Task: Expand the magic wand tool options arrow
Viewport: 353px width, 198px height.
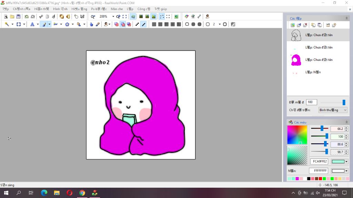Action: [12, 24]
